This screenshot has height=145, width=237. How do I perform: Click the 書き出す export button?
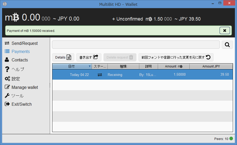click(89, 57)
